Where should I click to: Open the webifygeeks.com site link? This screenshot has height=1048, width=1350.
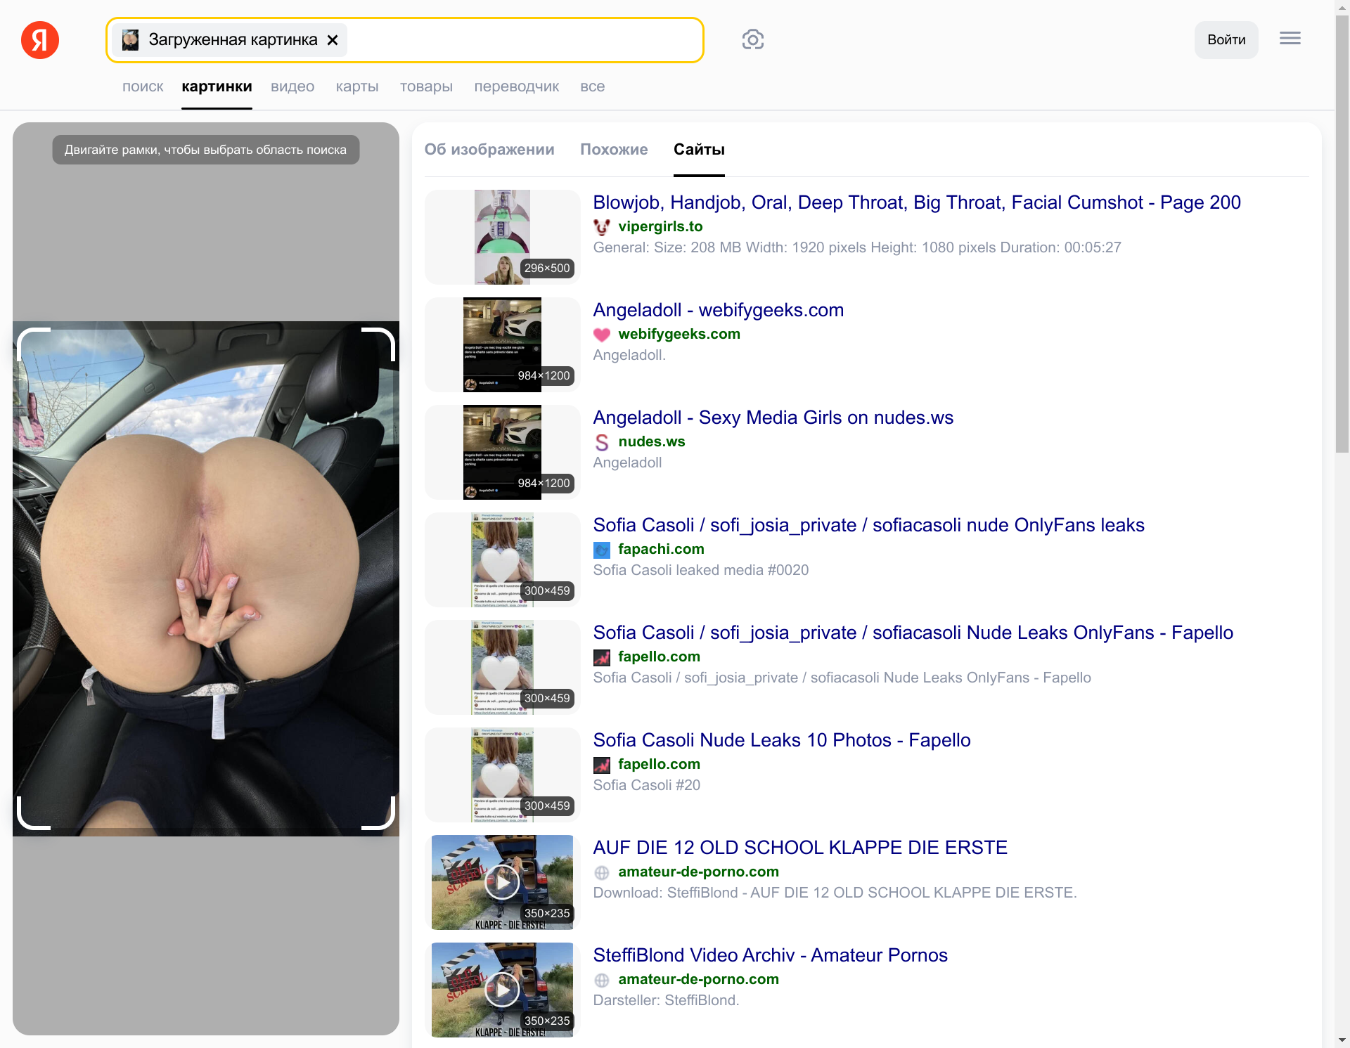[x=679, y=335]
